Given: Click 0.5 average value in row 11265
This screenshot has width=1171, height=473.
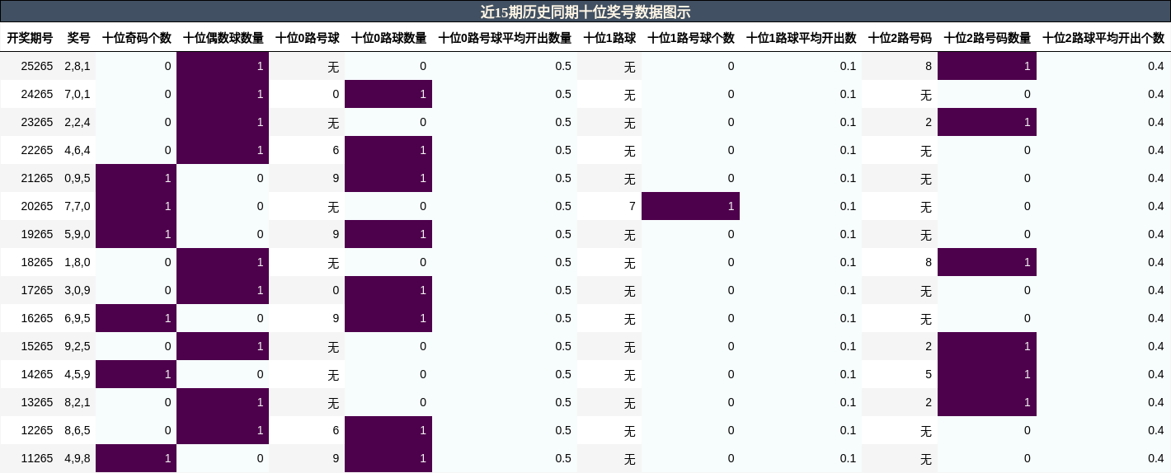Looking at the screenshot, I should click(x=563, y=458).
